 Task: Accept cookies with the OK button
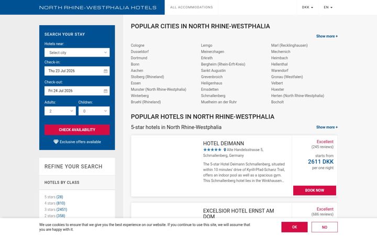click(x=294, y=227)
